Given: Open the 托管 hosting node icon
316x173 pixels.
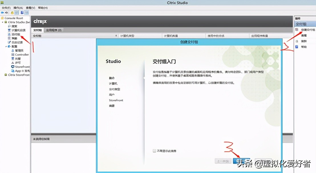Looking at the screenshot, I should point(13,59).
